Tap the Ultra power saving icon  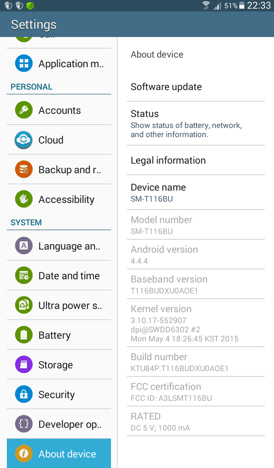click(24, 305)
